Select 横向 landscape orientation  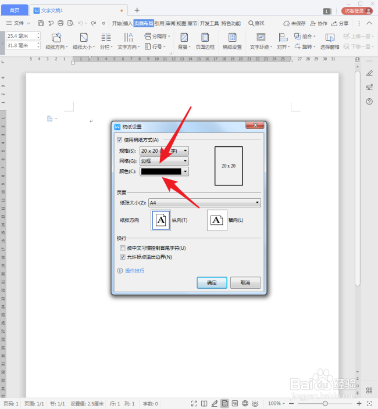217,220
